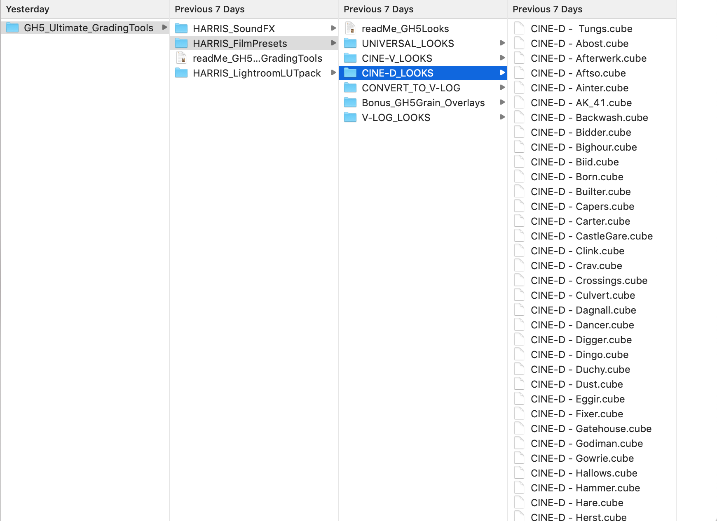This screenshot has width=717, height=521.
Task: Expand Bonus_GH5Grain_Overlays folder arrow
Action: pyautogui.click(x=502, y=102)
